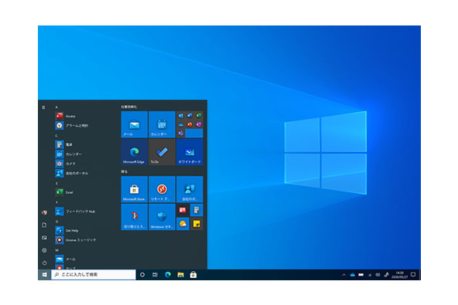Open the Windows Security tile
Image resolution: width=458 pixels, height=305 pixels.
(x=162, y=217)
